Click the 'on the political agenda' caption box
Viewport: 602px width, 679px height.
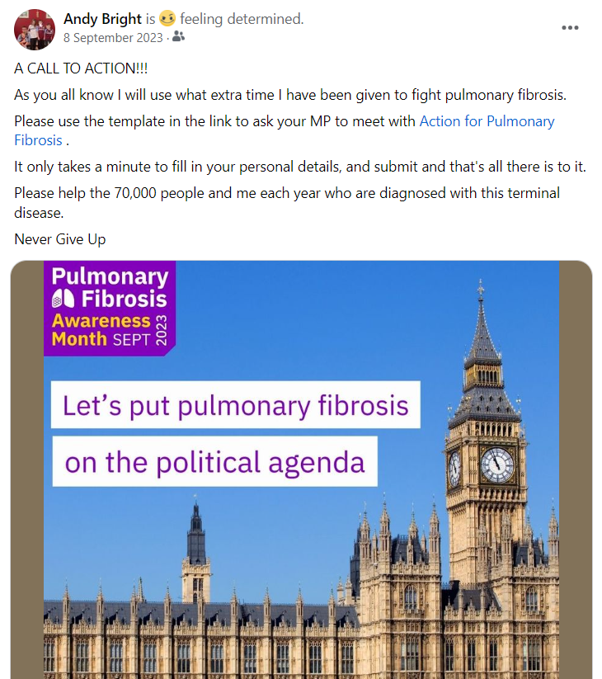pyautogui.click(x=214, y=461)
